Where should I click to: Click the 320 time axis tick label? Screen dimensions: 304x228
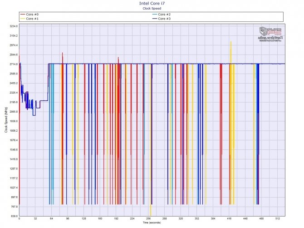(181, 218)
